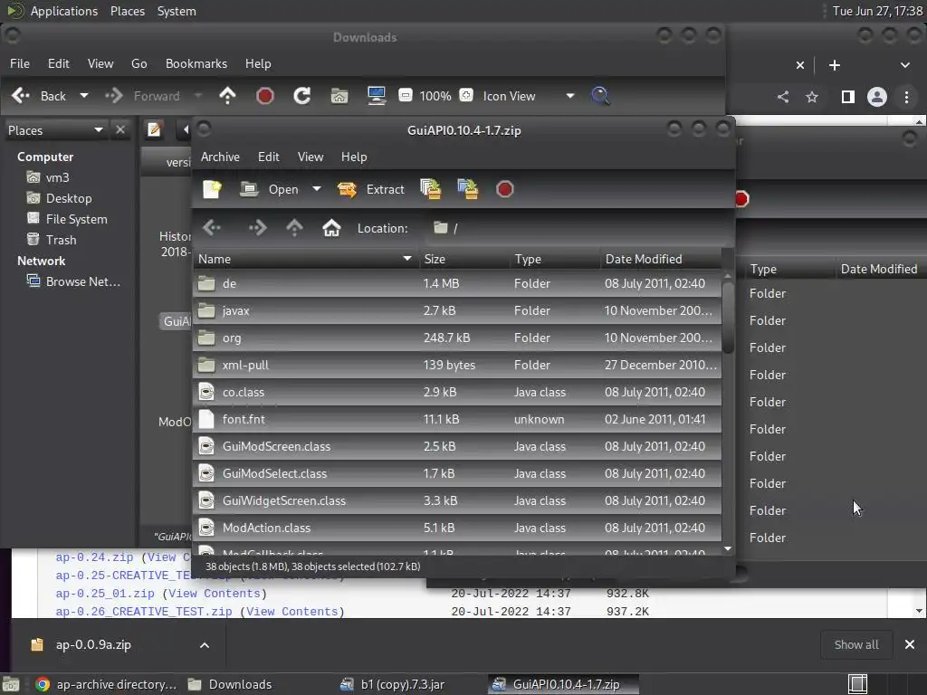Click the Open button in archive manager
This screenshot has height=695, width=927.
pyautogui.click(x=270, y=189)
